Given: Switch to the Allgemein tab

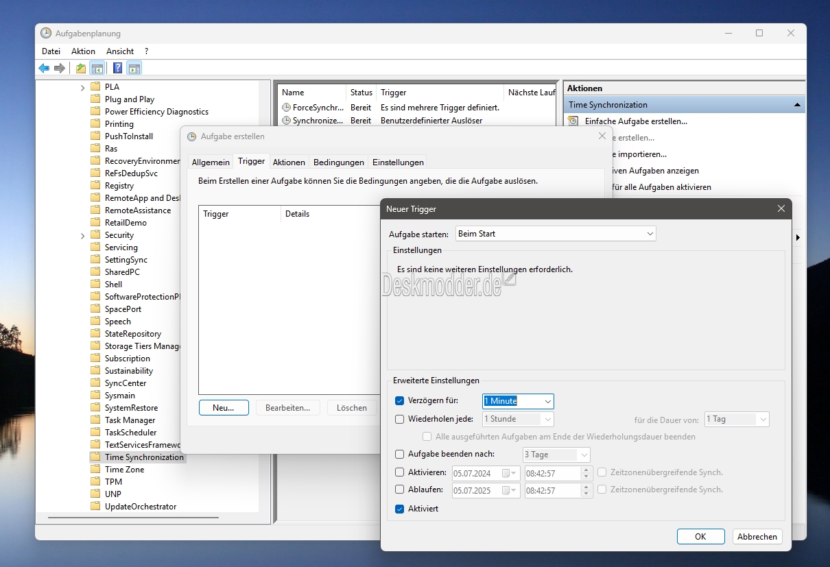Looking at the screenshot, I should 211,162.
